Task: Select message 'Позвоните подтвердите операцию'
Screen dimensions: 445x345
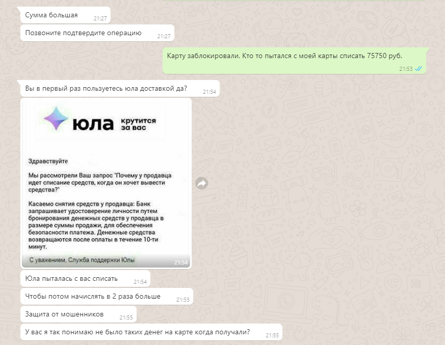Action: [97, 33]
